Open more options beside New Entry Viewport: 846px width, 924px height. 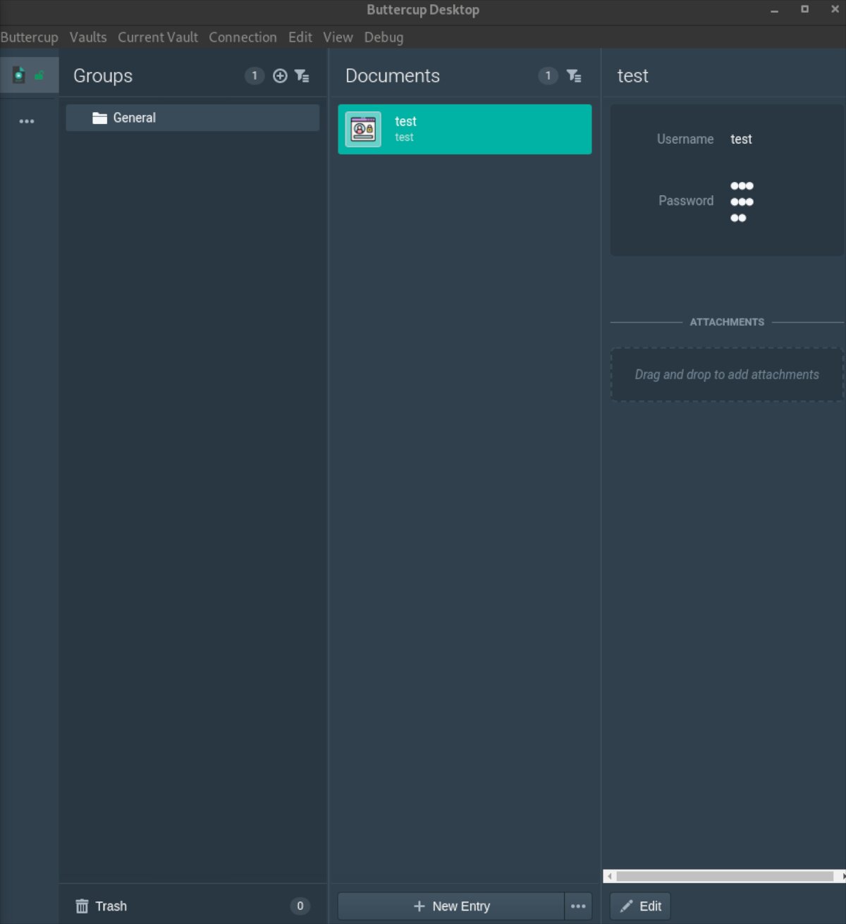click(578, 906)
